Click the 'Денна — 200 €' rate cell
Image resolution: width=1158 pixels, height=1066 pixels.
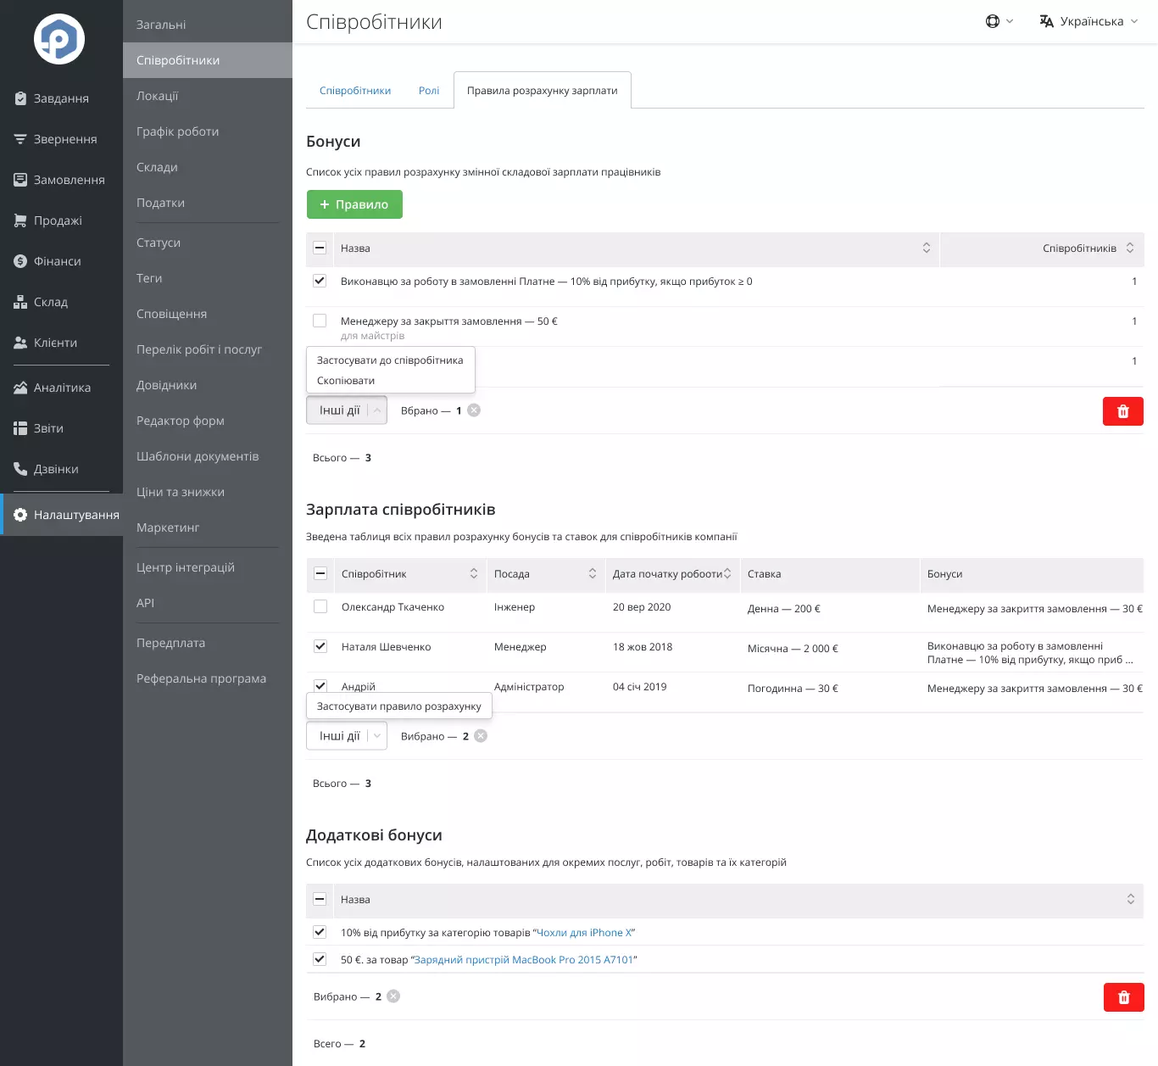pos(784,609)
